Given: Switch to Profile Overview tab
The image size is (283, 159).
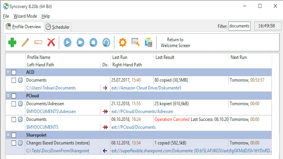Looking at the screenshot, I should tap(24, 27).
